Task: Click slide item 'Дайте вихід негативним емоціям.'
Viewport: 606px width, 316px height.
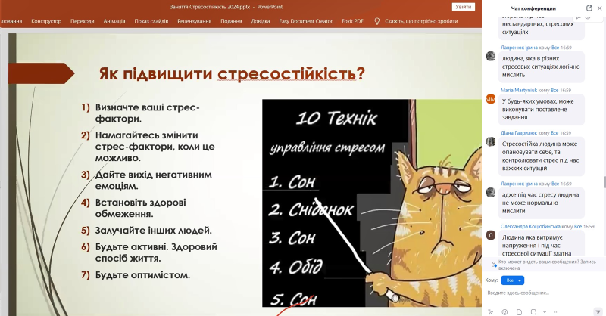Action: click(154, 180)
